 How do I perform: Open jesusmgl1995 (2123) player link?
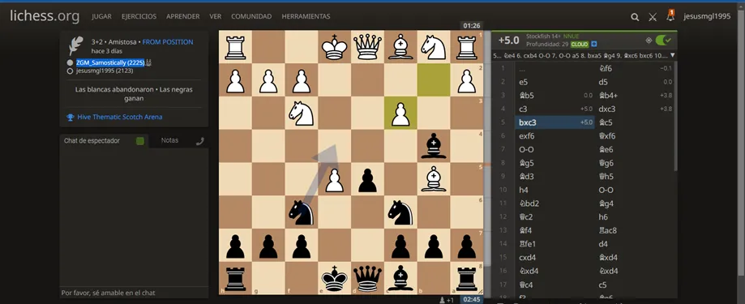105,71
